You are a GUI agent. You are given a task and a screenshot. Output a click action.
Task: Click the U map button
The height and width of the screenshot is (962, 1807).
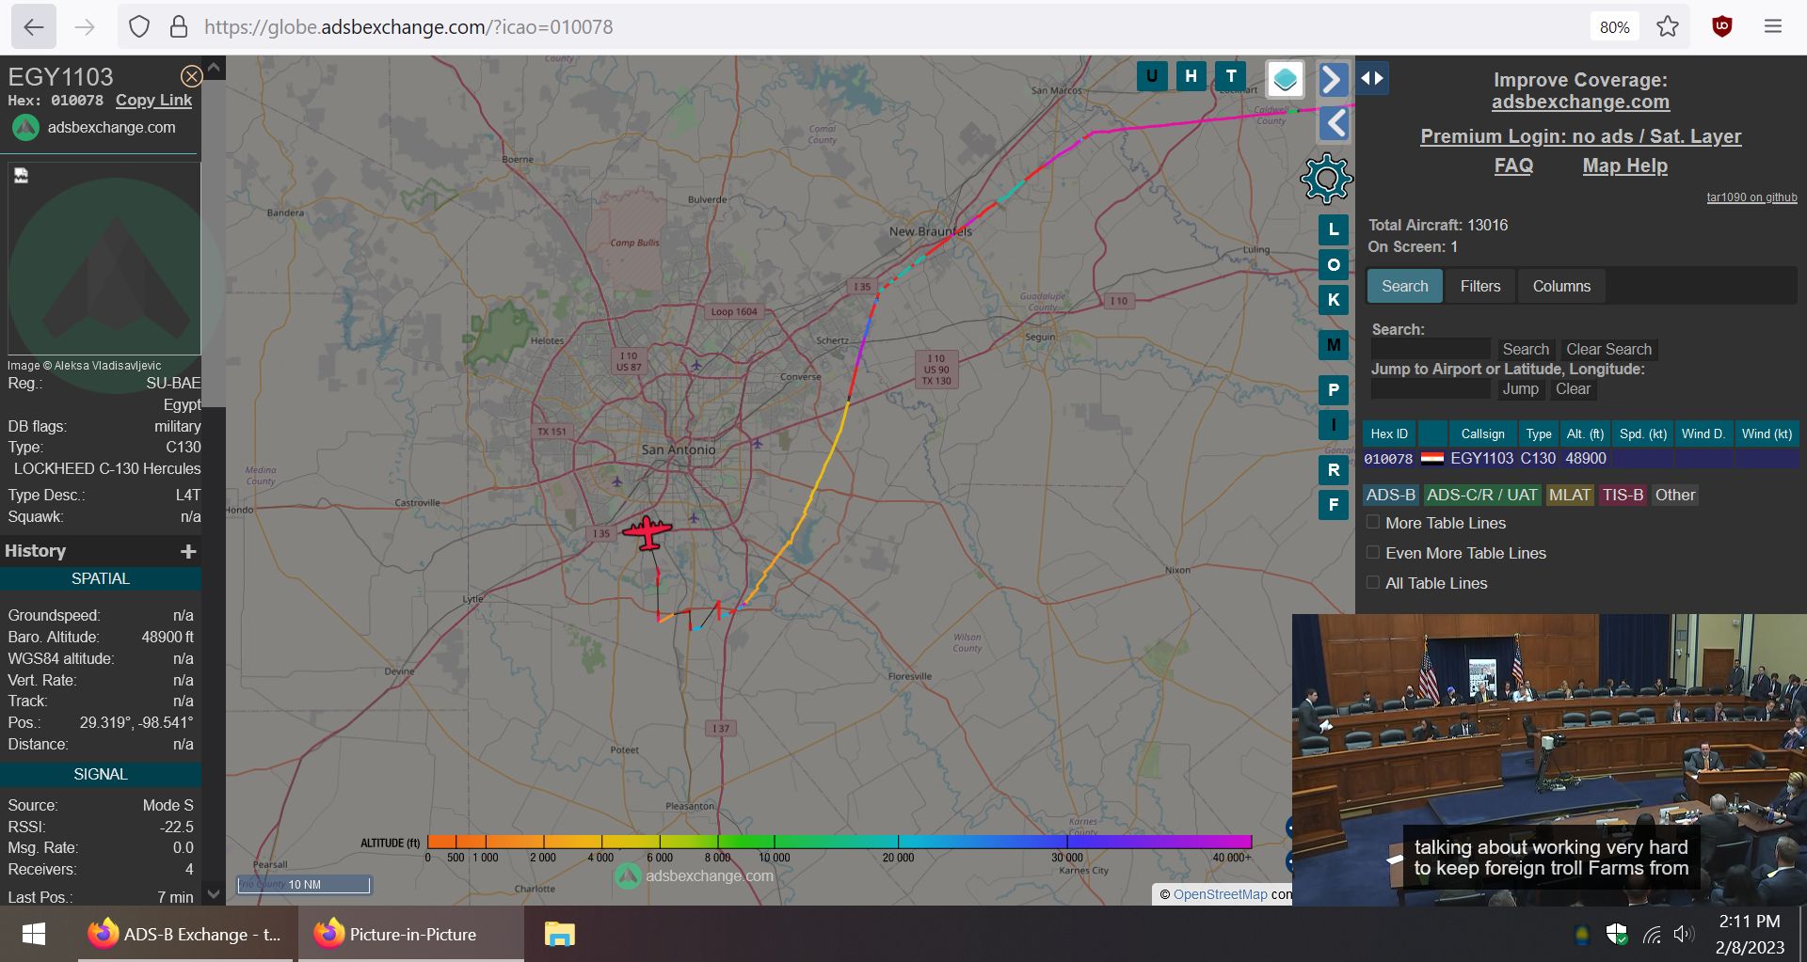[x=1152, y=76]
